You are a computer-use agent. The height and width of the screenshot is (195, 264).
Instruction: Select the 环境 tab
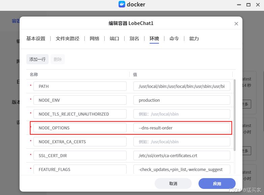(154, 39)
